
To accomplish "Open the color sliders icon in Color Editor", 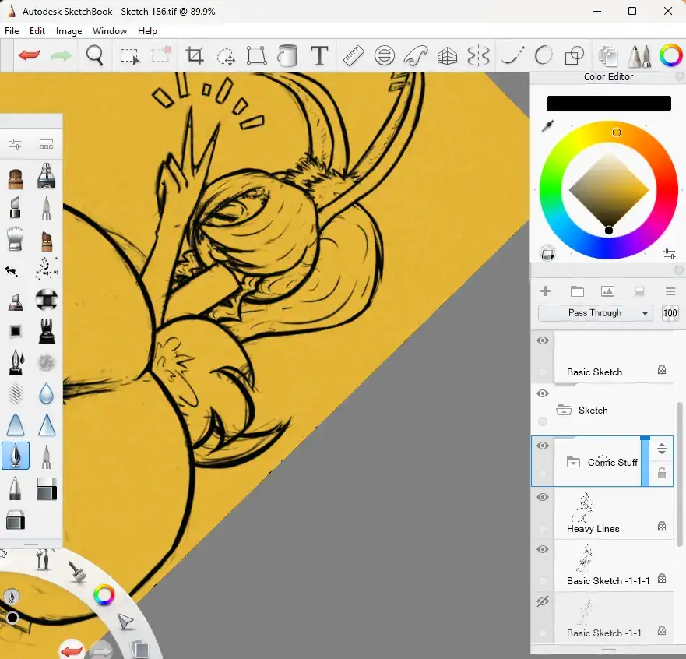I will pyautogui.click(x=670, y=253).
